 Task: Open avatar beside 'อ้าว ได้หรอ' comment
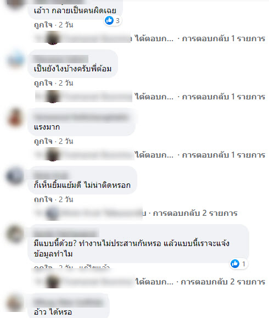point(15,303)
